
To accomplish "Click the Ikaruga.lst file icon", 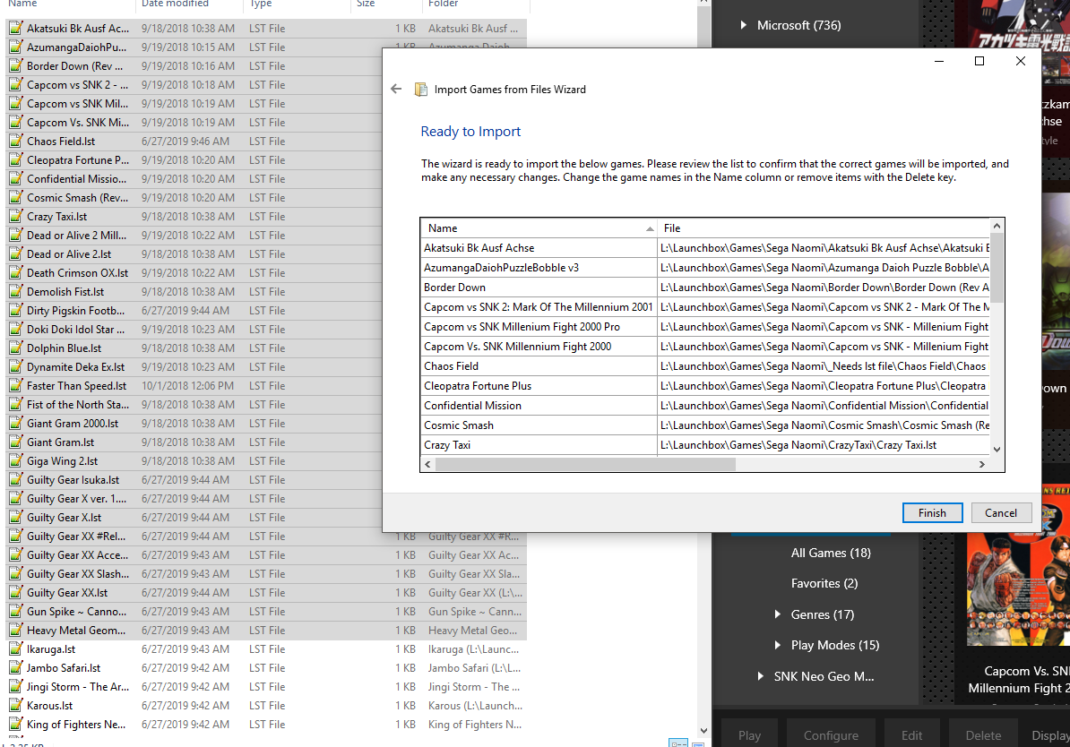I will [x=15, y=649].
